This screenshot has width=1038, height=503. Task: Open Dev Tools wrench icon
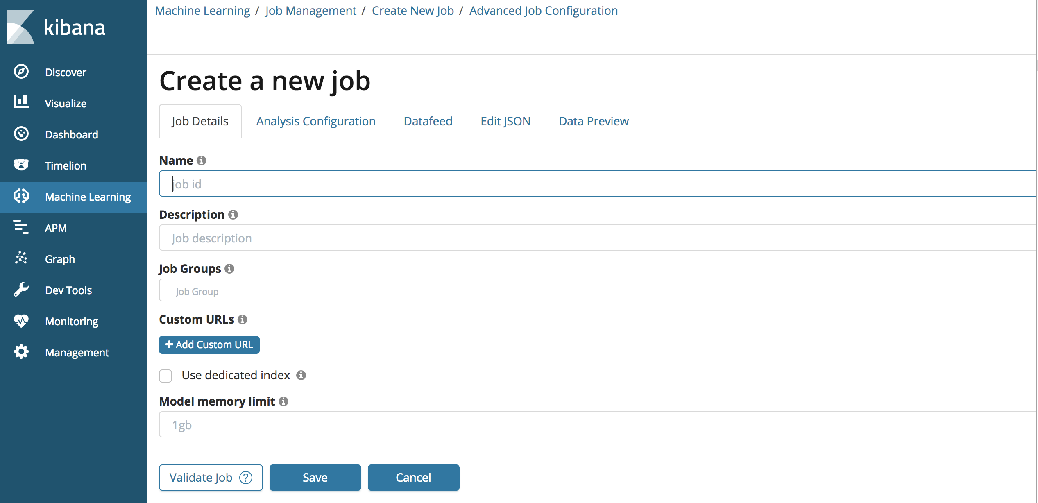pos(21,290)
